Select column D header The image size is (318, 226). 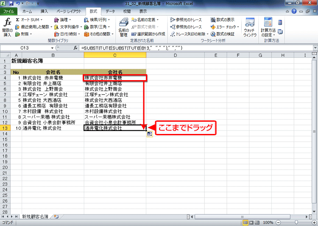click(175, 55)
